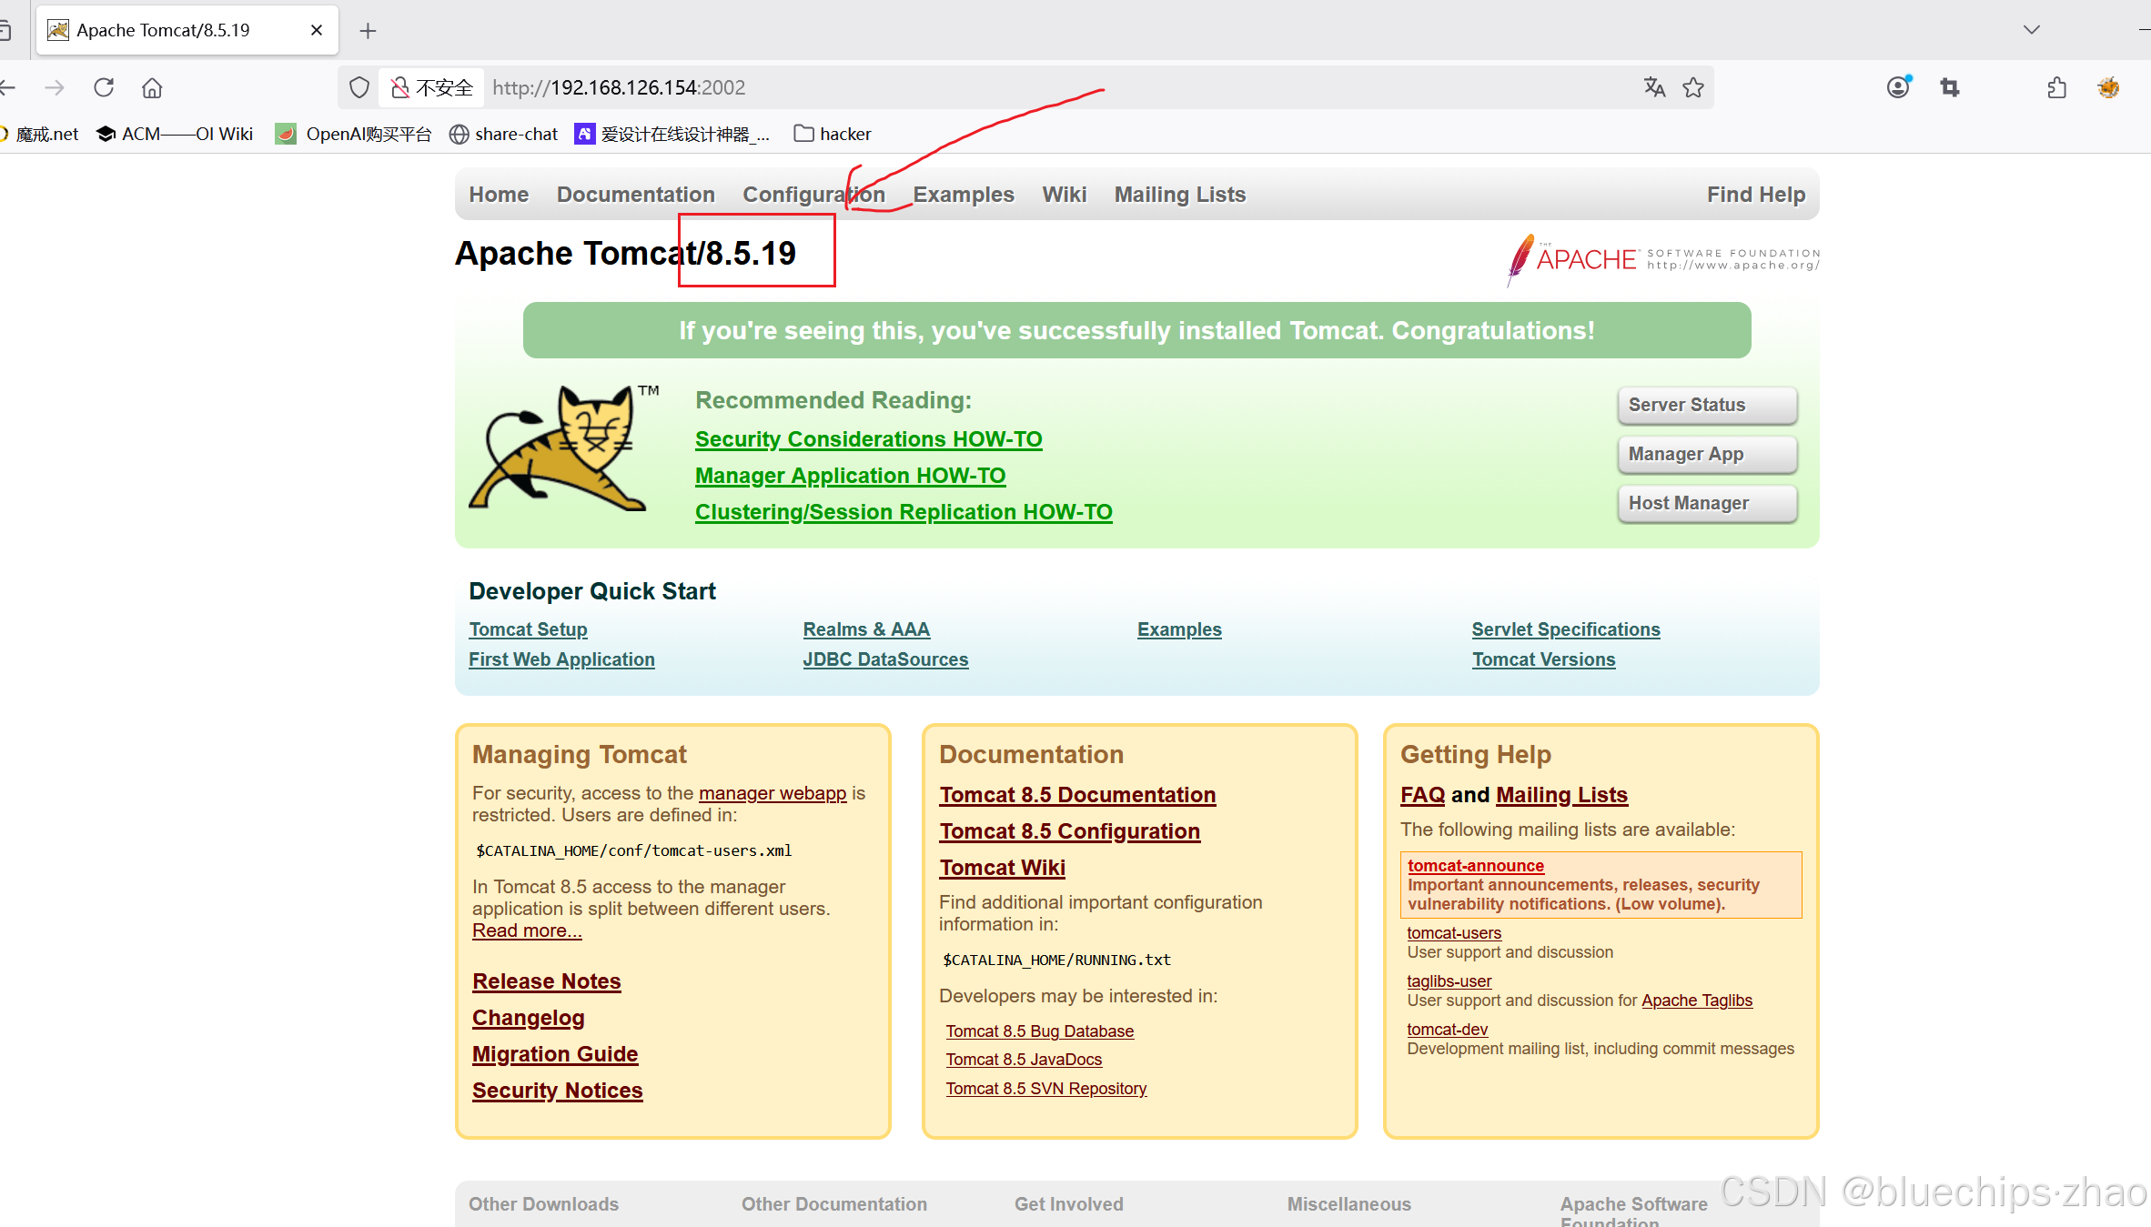Screen dimensions: 2151x1227
Task: Expand the tab list chevron
Action: [2031, 30]
